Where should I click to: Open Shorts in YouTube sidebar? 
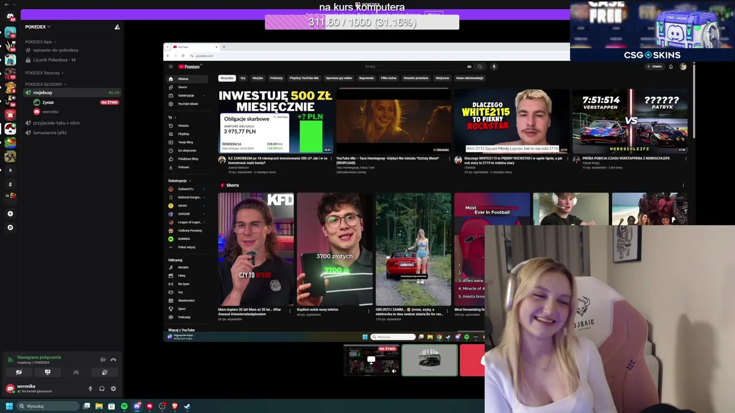tap(187, 87)
